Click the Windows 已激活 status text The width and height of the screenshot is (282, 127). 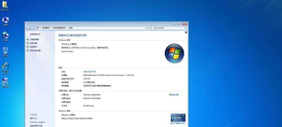pyautogui.click(x=68, y=115)
